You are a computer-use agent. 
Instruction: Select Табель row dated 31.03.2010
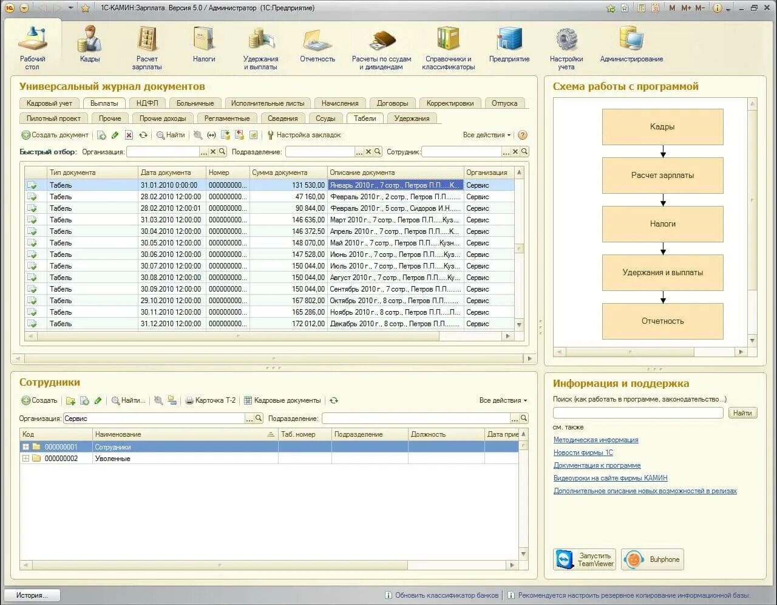pos(270,220)
